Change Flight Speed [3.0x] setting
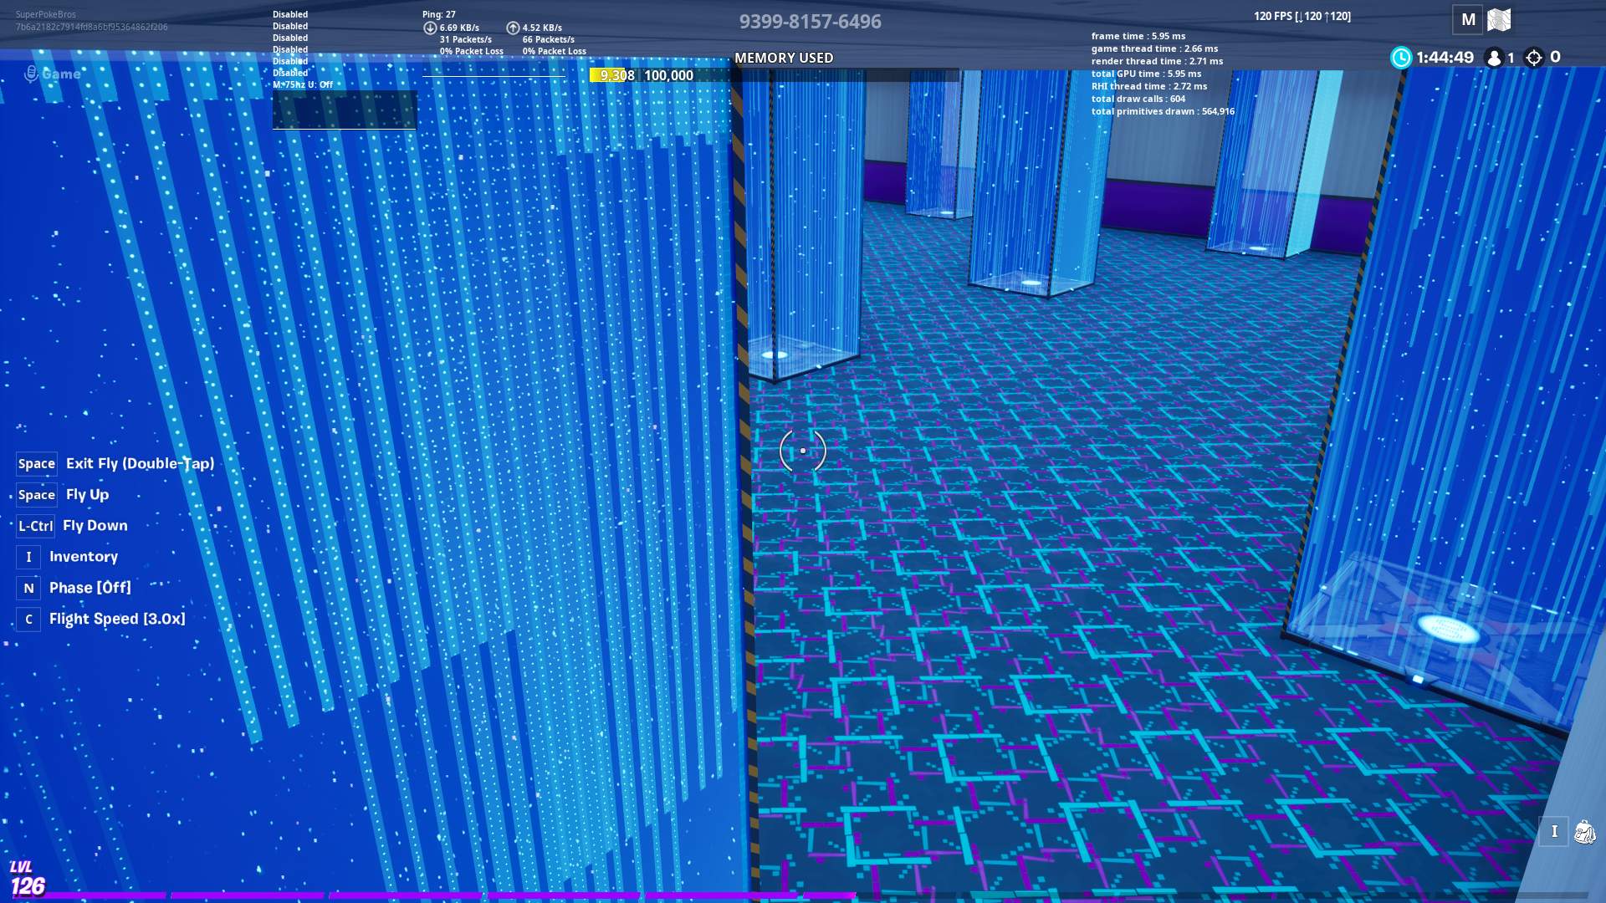This screenshot has width=1606, height=903. coord(117,619)
